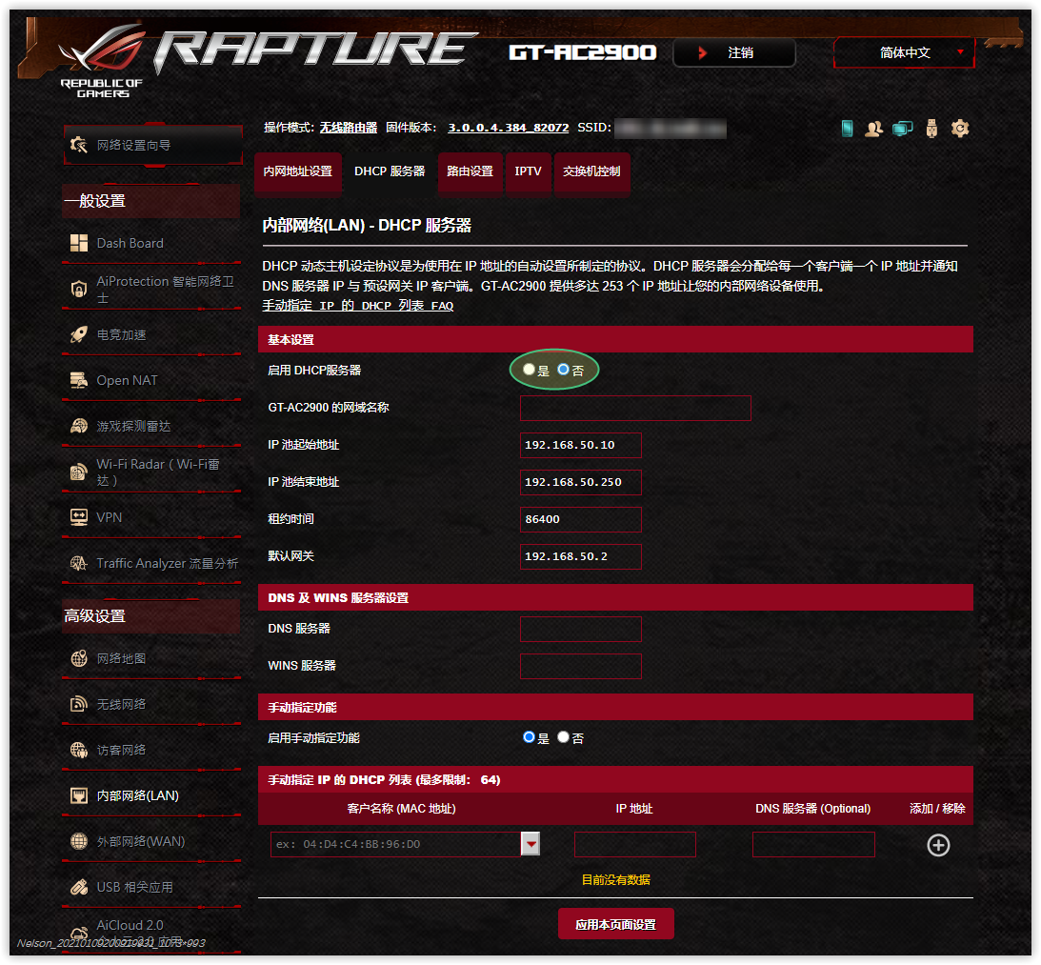This screenshot has width=1041, height=965.
Task: Open the Wi-Fi Radar icon
Action: click(79, 472)
